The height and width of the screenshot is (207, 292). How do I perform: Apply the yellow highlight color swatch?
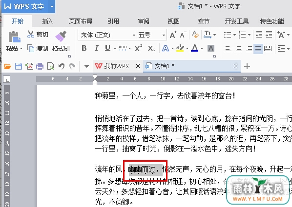click(180, 48)
